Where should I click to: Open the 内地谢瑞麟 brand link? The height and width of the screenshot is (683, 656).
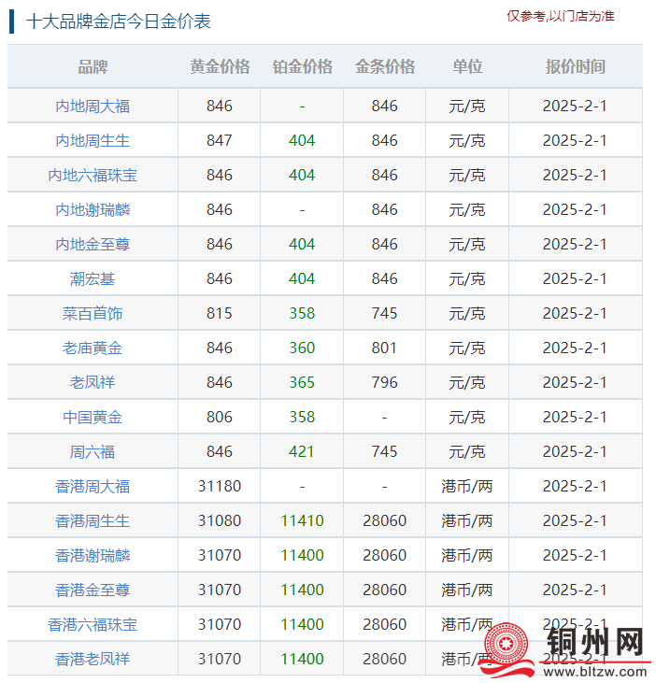[x=93, y=210]
